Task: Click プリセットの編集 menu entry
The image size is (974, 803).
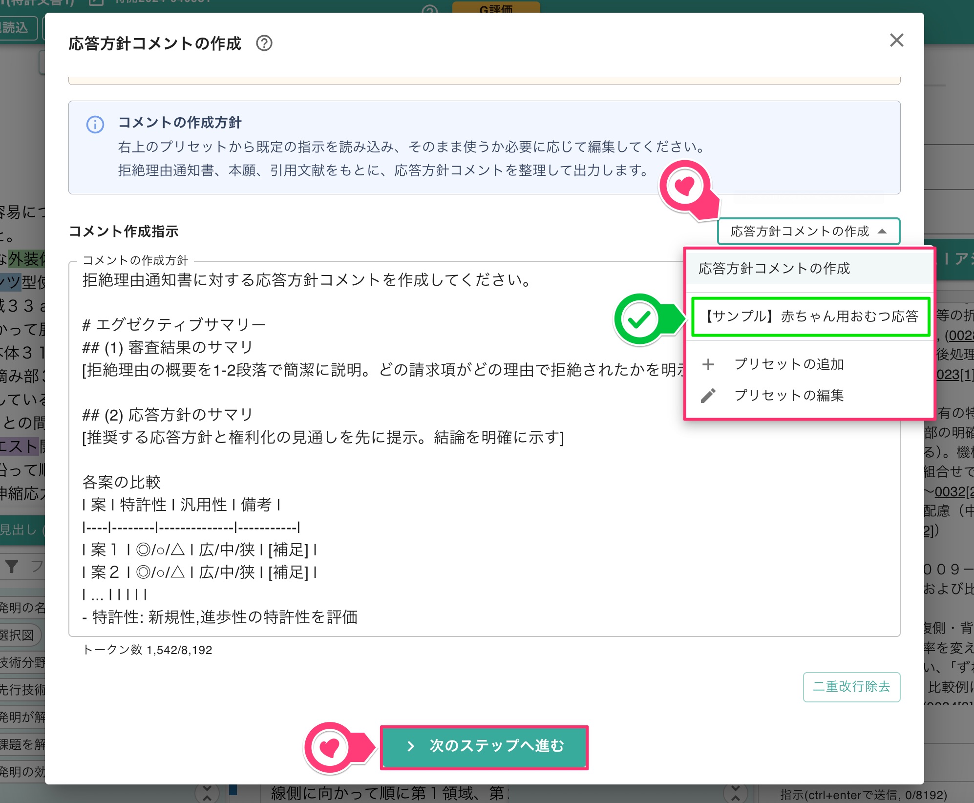Action: [809, 395]
